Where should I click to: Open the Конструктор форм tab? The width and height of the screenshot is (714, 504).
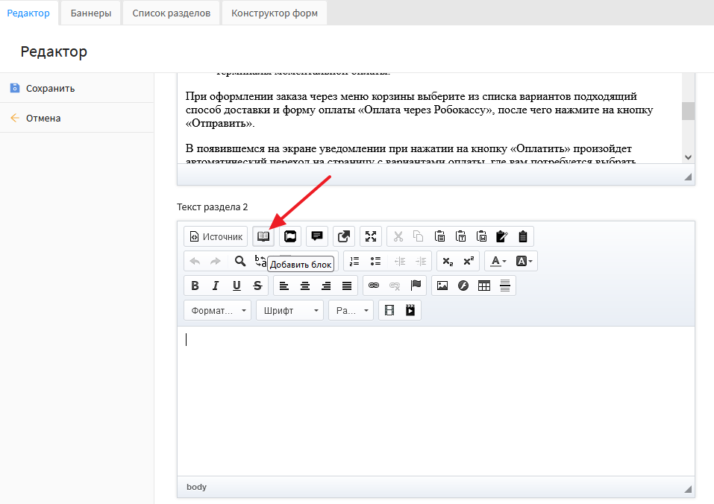274,13
